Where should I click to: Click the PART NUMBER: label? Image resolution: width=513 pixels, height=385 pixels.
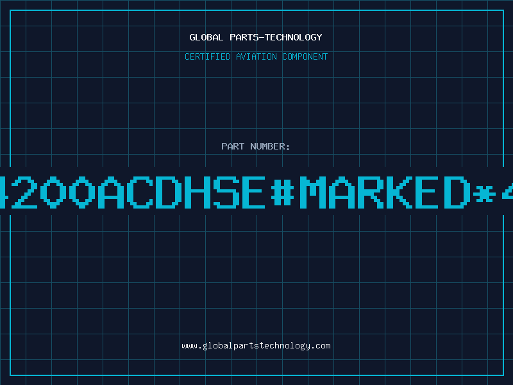[x=256, y=146]
